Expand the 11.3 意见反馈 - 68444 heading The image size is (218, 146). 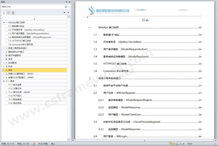pos(7,92)
